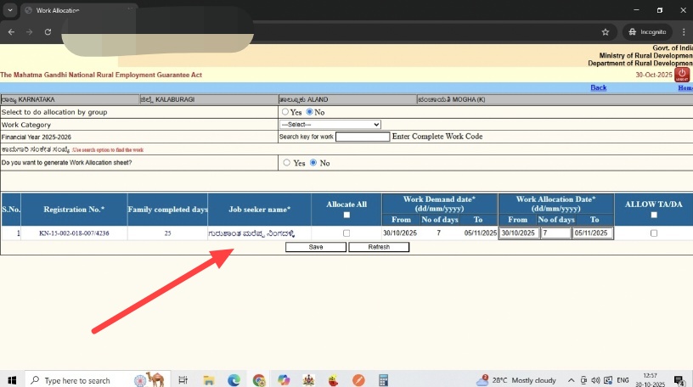Select Yes to generate Work Allocation sheet
693x387 pixels.
pos(287,163)
